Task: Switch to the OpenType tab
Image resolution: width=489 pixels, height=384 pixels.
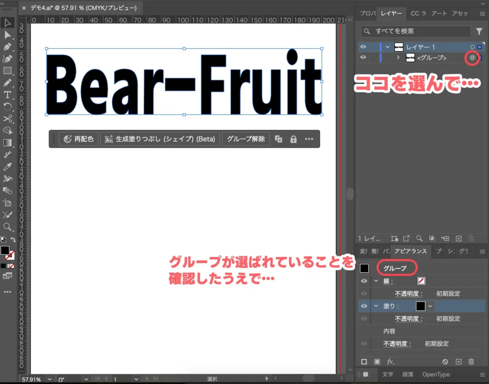Action: coord(436,374)
